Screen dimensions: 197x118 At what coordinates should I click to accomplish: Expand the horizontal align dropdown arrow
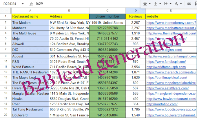click(150, 4)
